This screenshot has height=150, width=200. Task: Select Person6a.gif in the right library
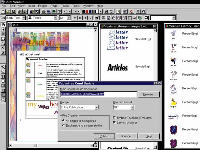[x=190, y=130]
